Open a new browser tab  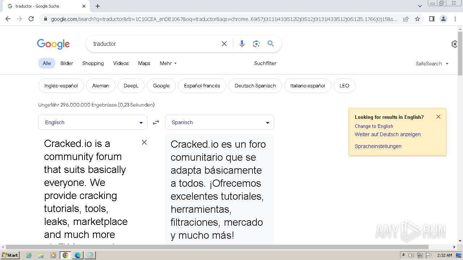click(98, 6)
